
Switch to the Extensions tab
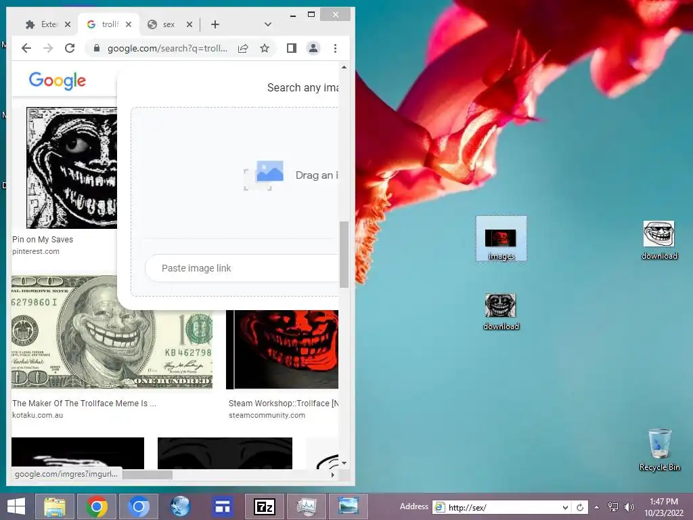point(42,24)
